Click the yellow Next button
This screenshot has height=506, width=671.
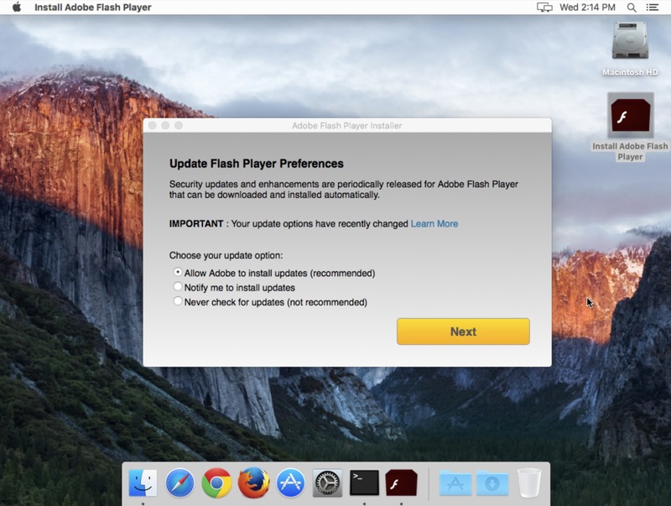tap(463, 331)
